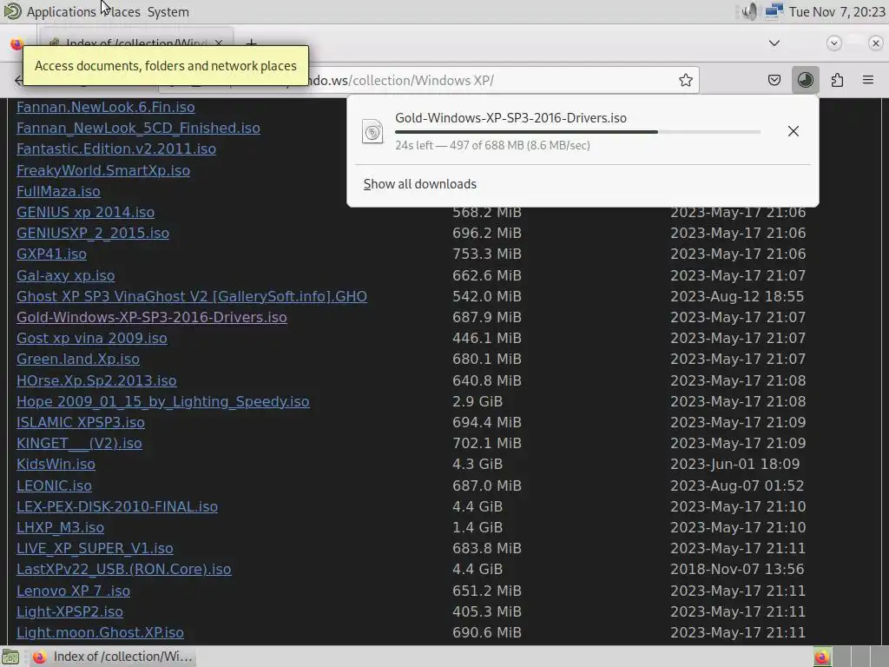Viewport: 889px width, 667px height.
Task: Click the 687.9 MiB size value
Action: pos(487,317)
